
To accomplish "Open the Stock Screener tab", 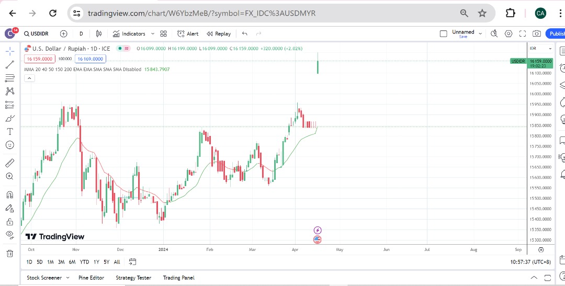I will [x=44, y=278].
